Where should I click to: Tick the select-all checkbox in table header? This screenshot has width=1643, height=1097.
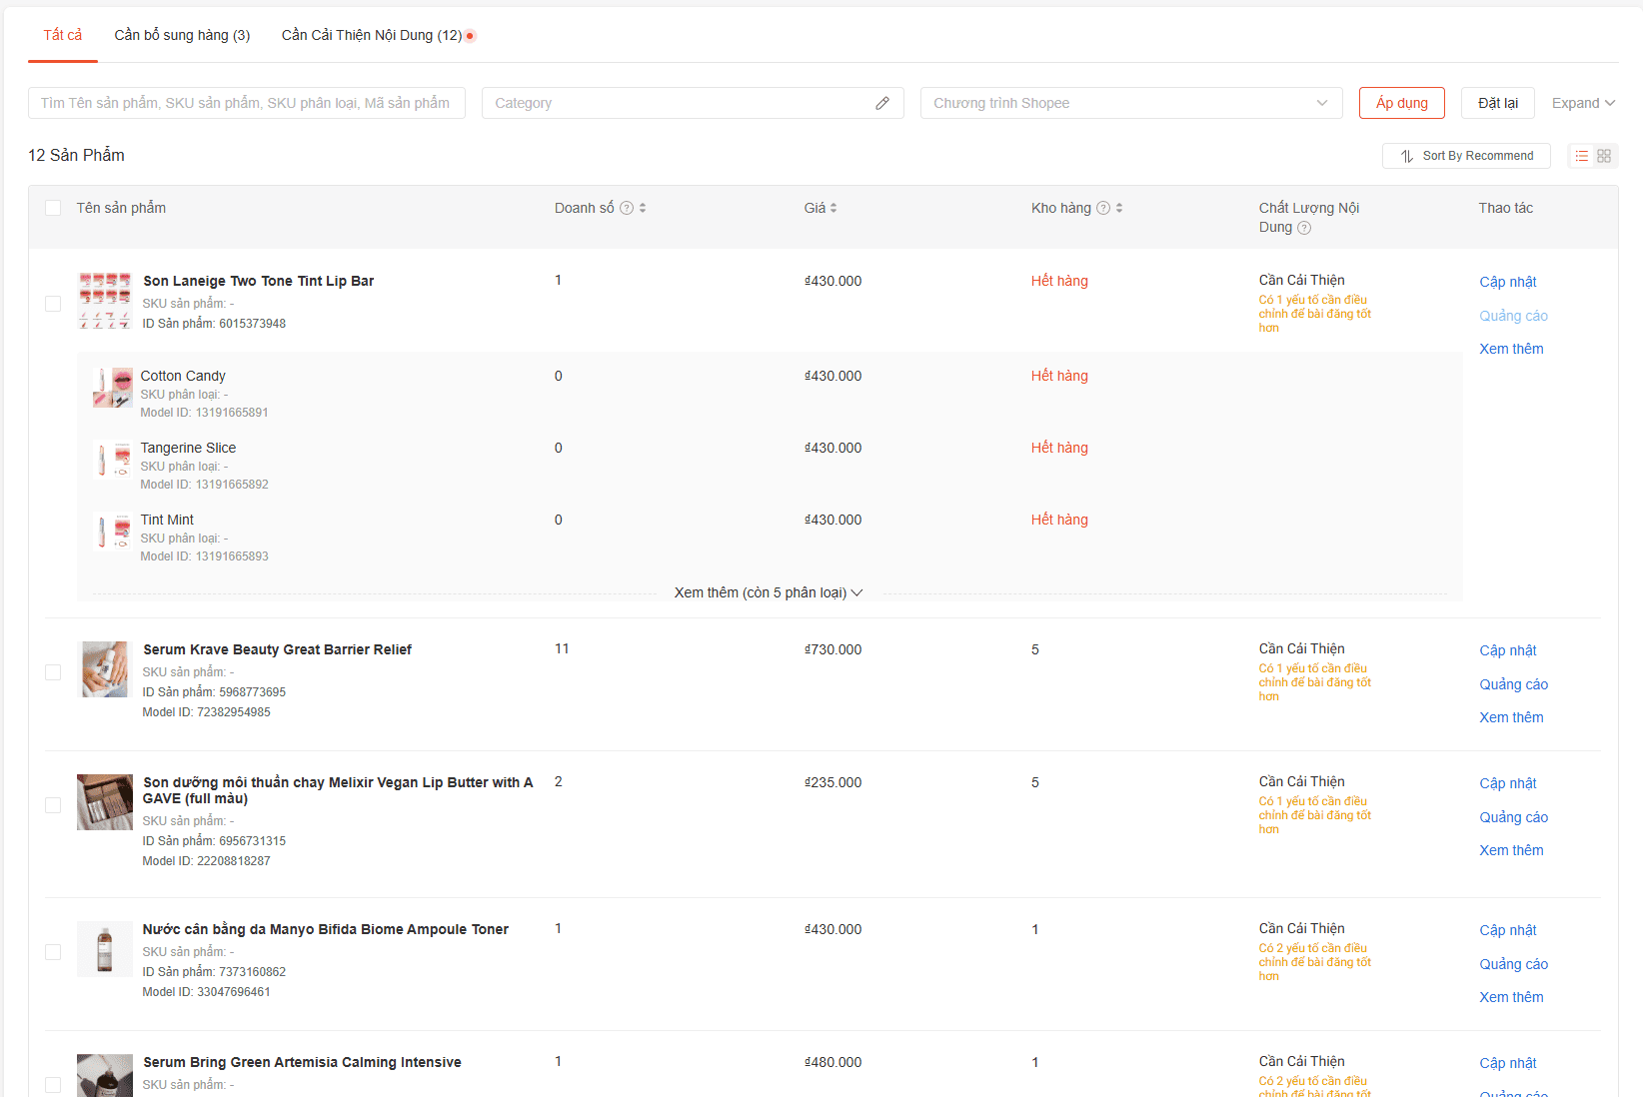(53, 208)
